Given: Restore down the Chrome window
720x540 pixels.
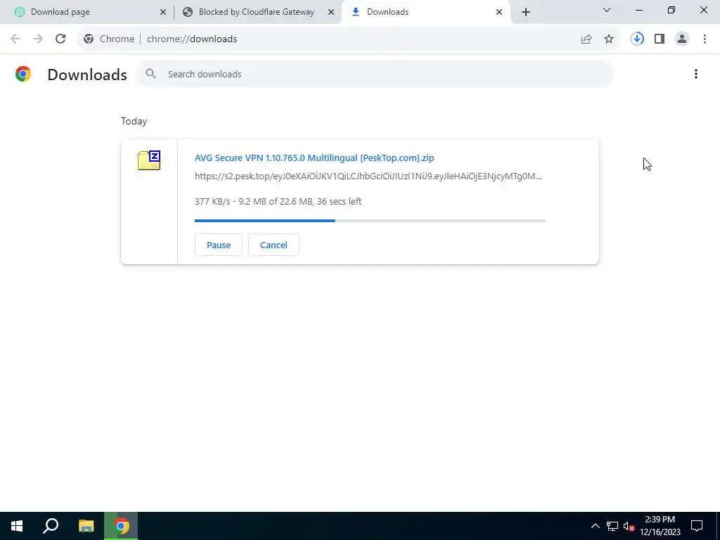Looking at the screenshot, I should point(671,10).
